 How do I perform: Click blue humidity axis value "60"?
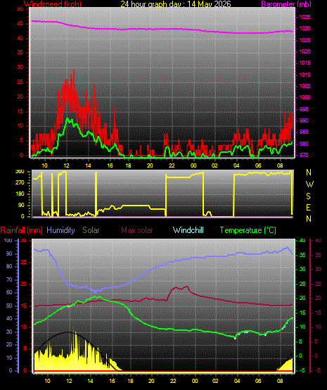(9, 293)
